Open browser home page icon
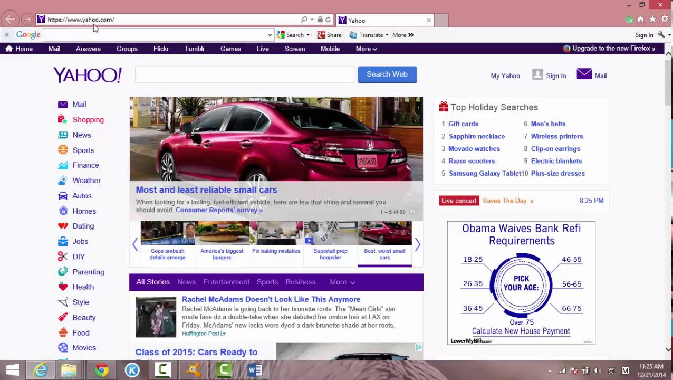 [640, 20]
